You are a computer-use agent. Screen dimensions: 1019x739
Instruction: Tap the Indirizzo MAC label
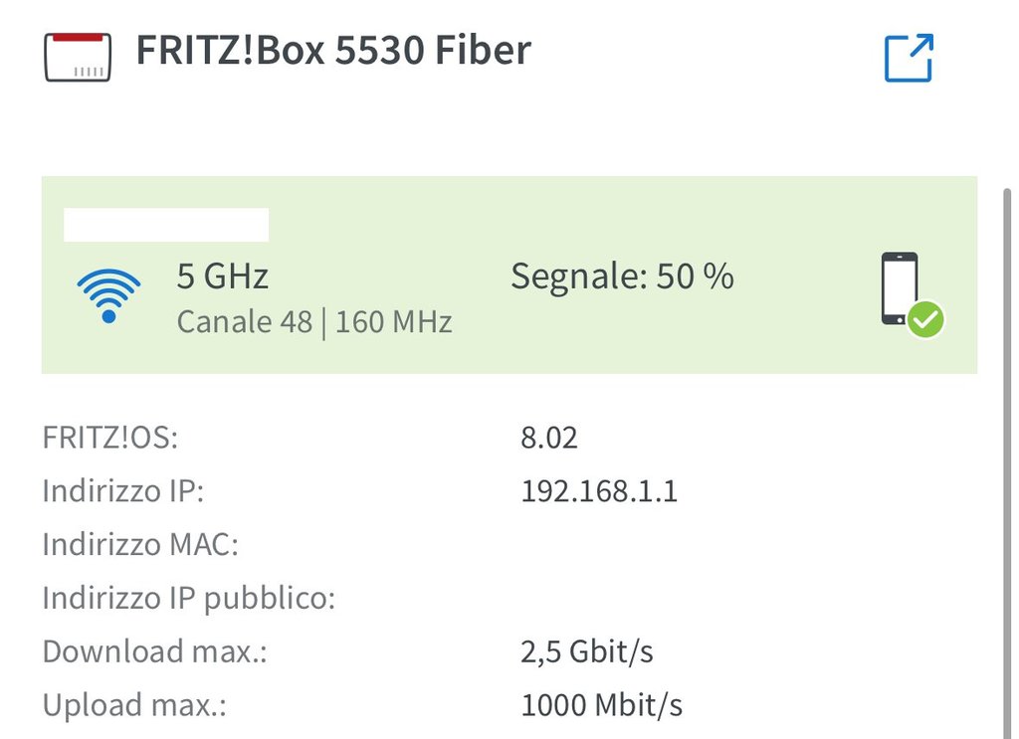[x=140, y=545]
